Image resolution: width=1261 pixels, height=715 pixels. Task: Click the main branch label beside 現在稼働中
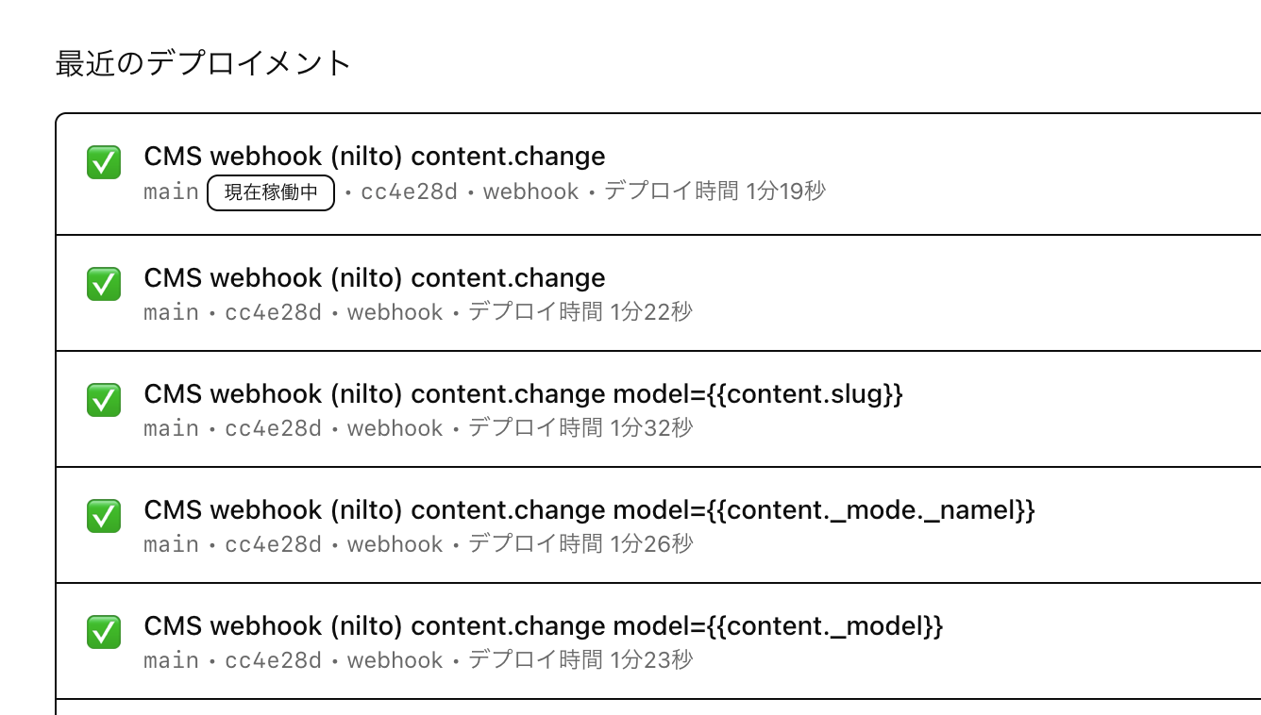point(171,192)
